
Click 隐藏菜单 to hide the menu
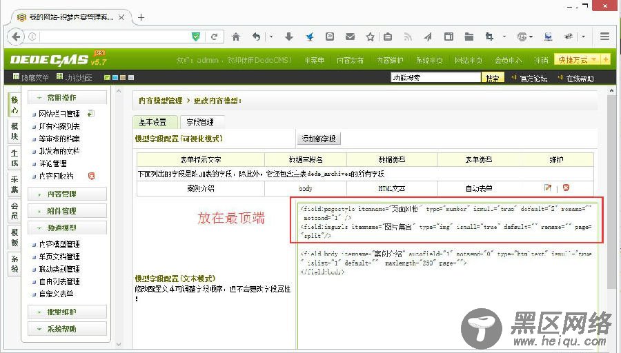(x=35, y=78)
